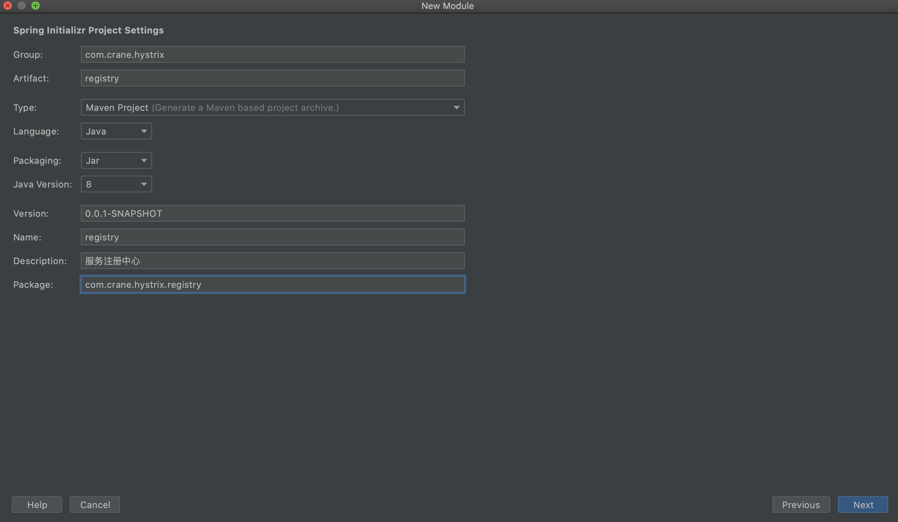Open Help for this dialog
The image size is (898, 522).
point(37,505)
